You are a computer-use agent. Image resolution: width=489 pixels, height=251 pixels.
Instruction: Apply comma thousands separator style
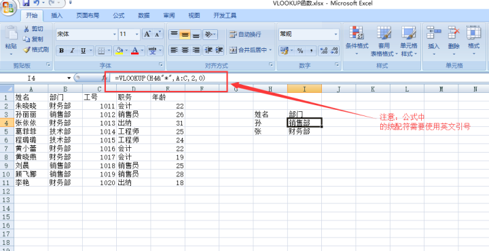click(311, 50)
